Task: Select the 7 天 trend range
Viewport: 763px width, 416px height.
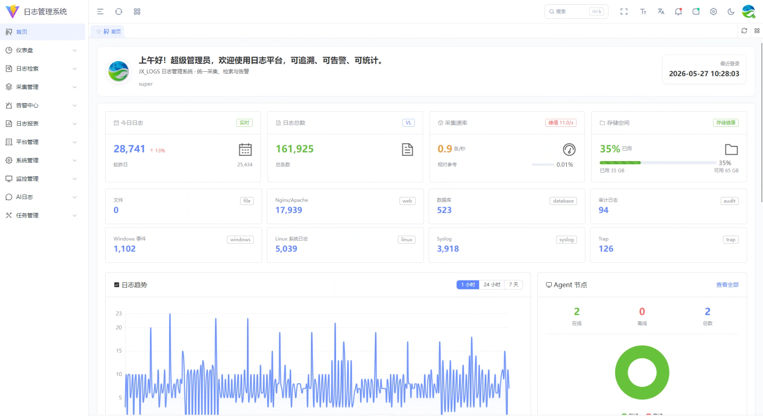Action: (513, 285)
